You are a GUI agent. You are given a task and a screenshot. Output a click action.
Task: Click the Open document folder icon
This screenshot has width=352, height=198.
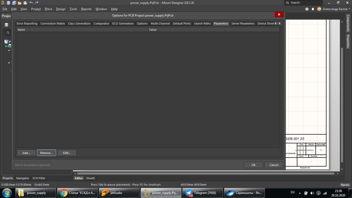pyautogui.click(x=20, y=3)
